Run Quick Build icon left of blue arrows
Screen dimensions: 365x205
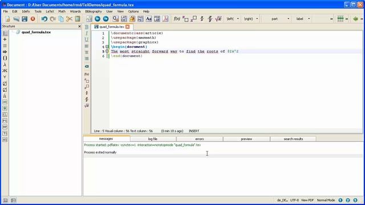tap(89, 19)
